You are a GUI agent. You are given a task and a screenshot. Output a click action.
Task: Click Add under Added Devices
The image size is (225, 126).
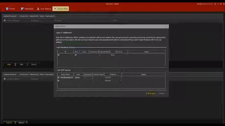pyautogui.click(x=9, y=64)
